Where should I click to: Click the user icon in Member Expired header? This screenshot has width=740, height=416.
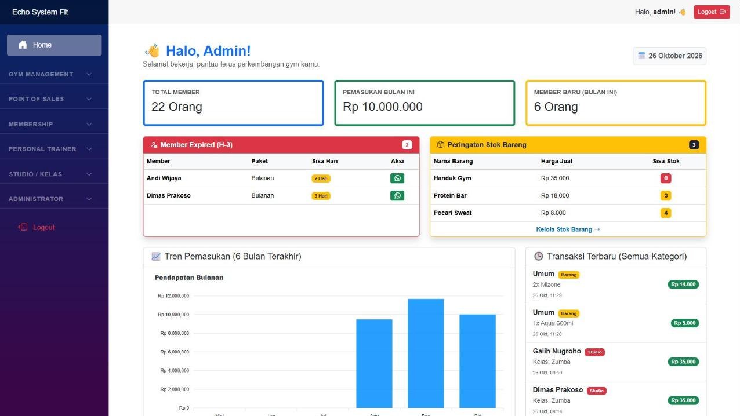pyautogui.click(x=154, y=145)
